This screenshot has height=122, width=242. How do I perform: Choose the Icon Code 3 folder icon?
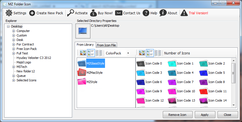[140, 73]
